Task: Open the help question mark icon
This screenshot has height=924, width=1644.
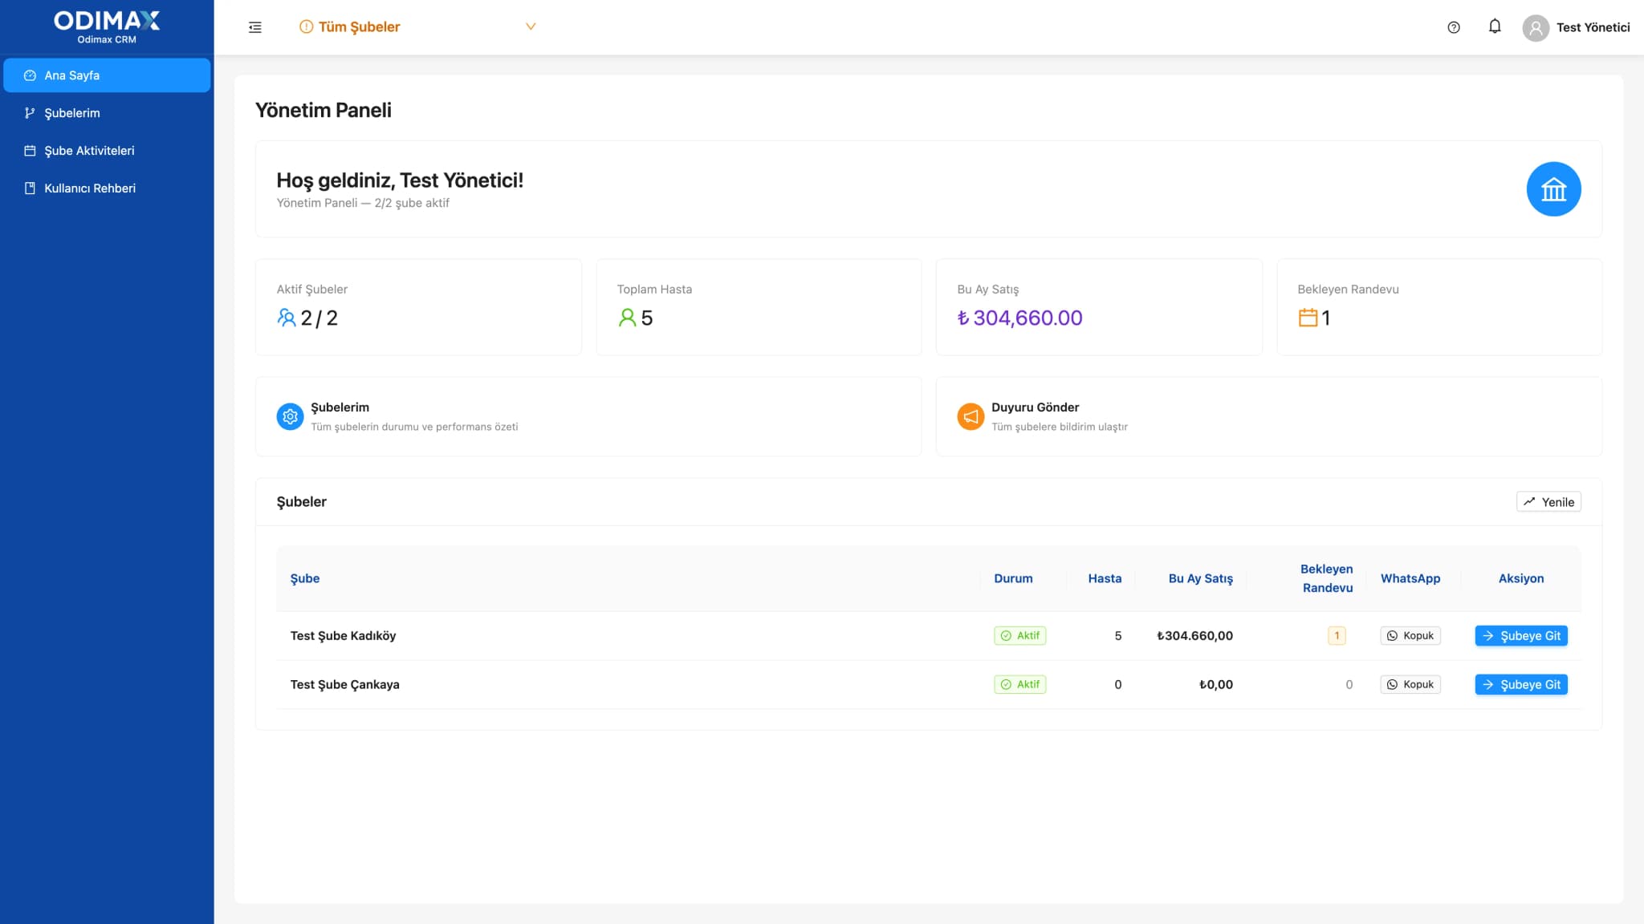Action: pyautogui.click(x=1454, y=27)
